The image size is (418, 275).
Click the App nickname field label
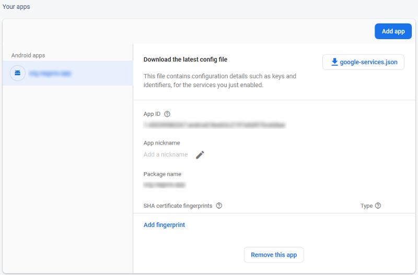pyautogui.click(x=161, y=143)
